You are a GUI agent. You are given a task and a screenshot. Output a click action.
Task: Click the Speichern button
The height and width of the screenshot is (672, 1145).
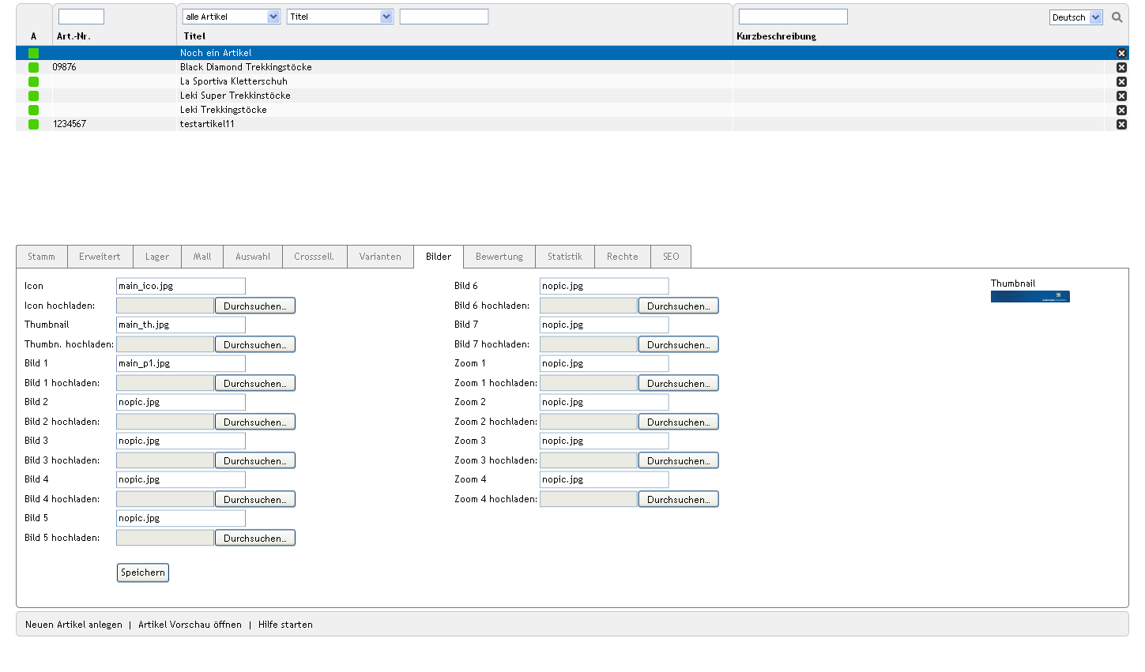coord(143,573)
